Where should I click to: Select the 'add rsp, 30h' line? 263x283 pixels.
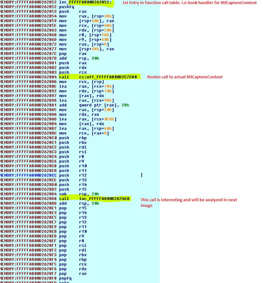79,58
